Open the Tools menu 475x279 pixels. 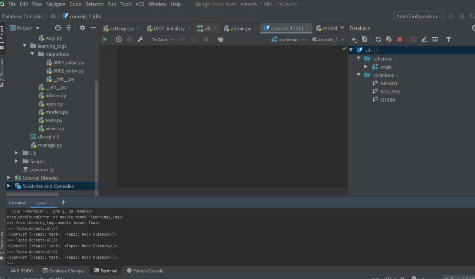[x=126, y=4]
